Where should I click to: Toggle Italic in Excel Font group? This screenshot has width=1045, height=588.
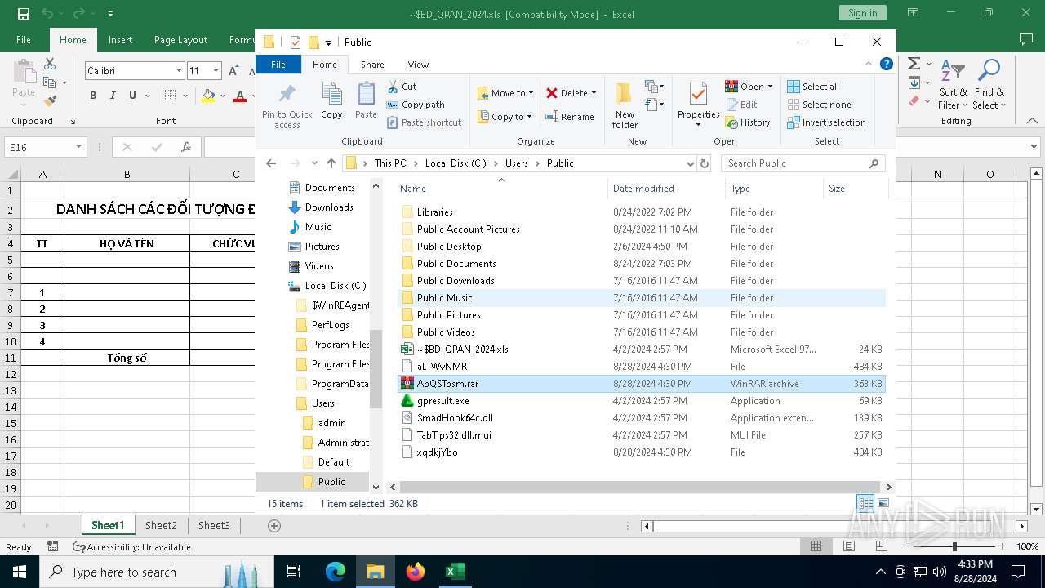pyautogui.click(x=113, y=96)
